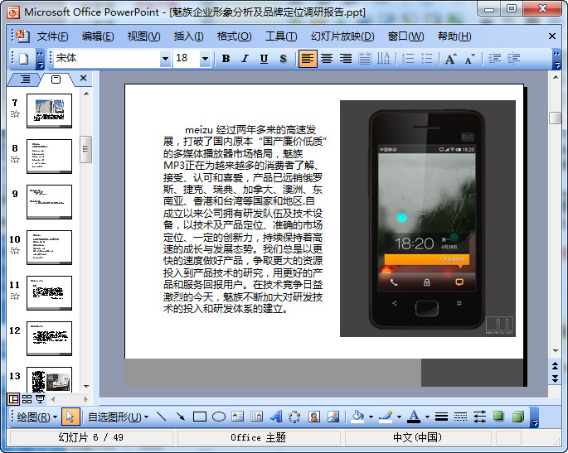Open the font color dropdown arrow

(x=427, y=417)
